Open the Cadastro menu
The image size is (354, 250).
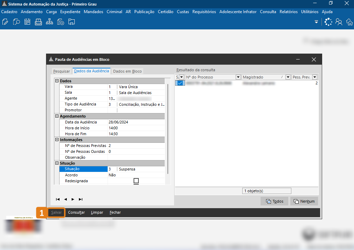pyautogui.click(x=9, y=12)
